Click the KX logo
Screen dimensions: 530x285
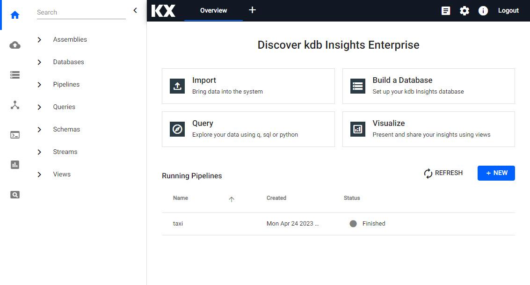(x=163, y=10)
